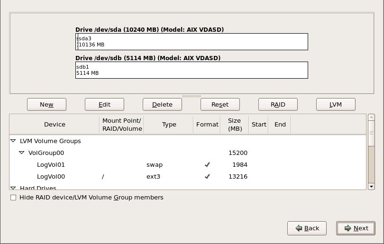Open the RAID configuration button
This screenshot has height=244, width=384.
point(278,105)
